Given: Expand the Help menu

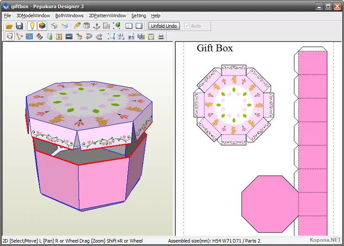Looking at the screenshot, I should pyautogui.click(x=155, y=16).
